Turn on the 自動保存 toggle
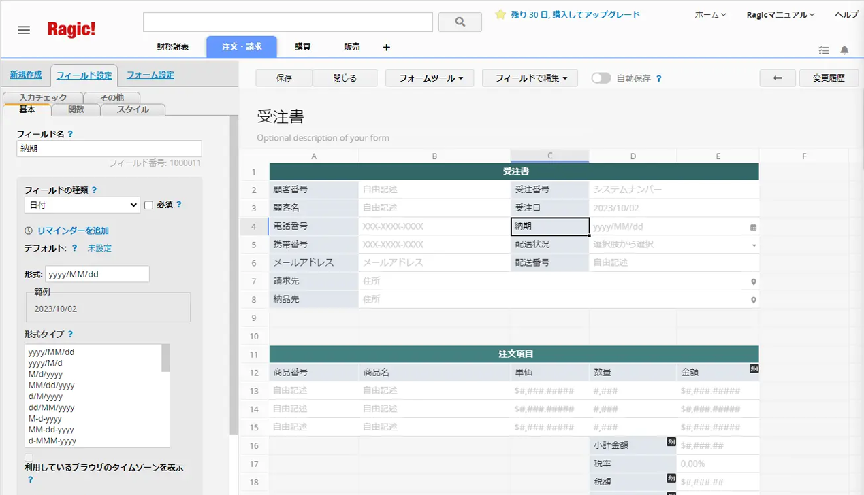 (603, 78)
